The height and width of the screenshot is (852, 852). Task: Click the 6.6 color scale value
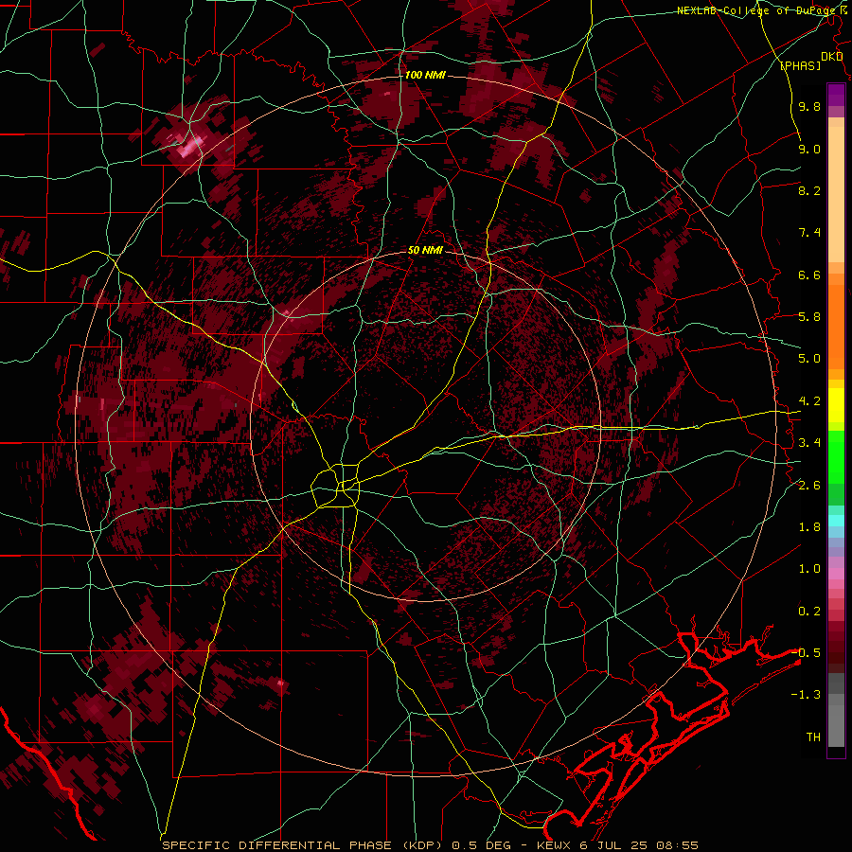click(809, 275)
